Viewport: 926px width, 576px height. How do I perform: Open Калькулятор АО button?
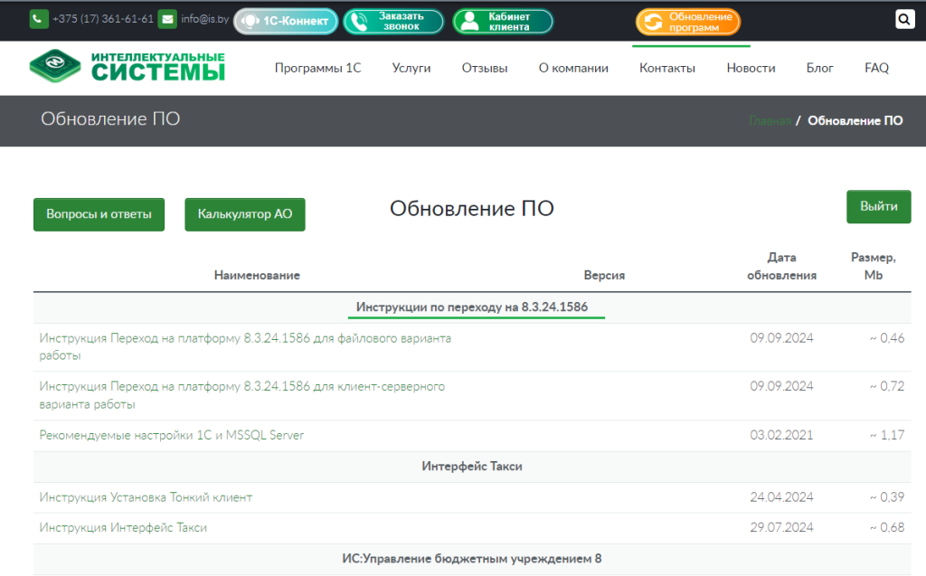pos(245,215)
